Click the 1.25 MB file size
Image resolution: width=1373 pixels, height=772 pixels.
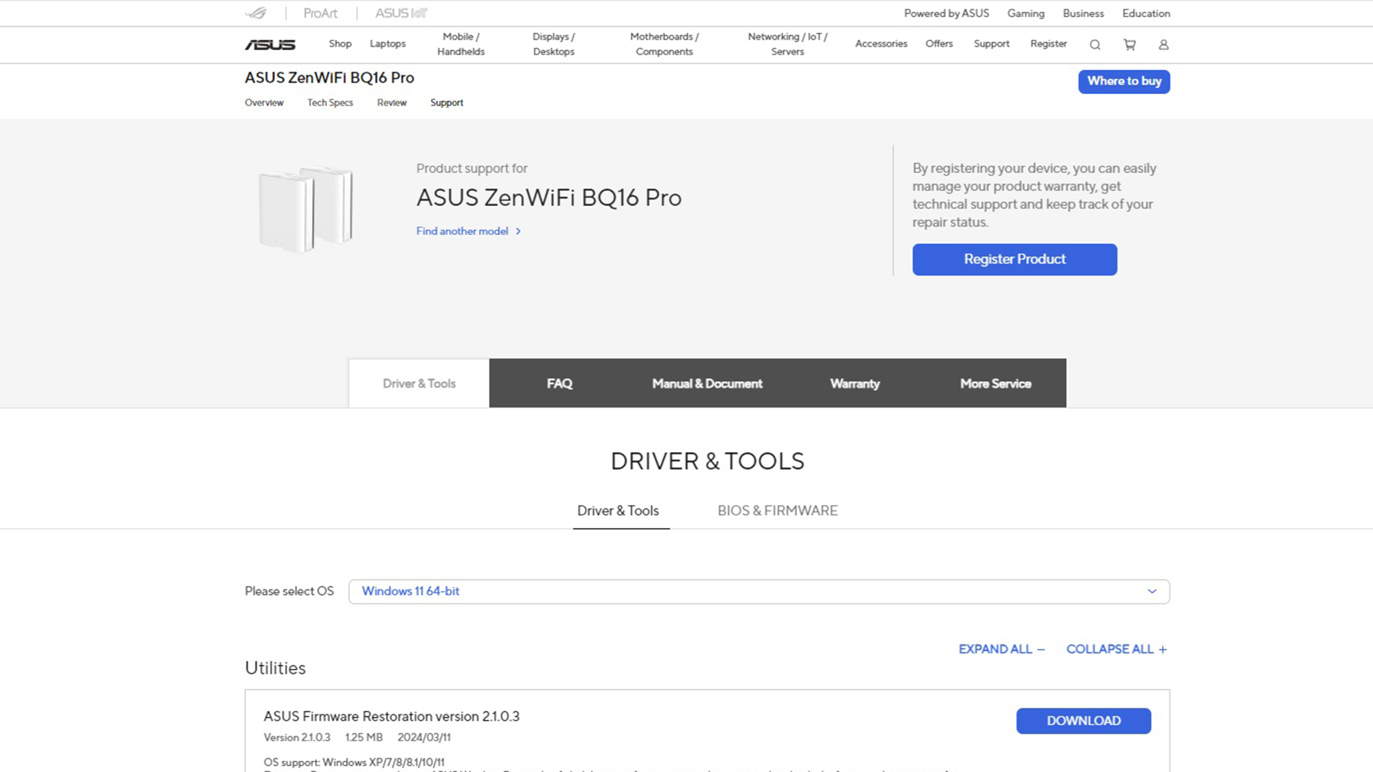click(x=364, y=737)
